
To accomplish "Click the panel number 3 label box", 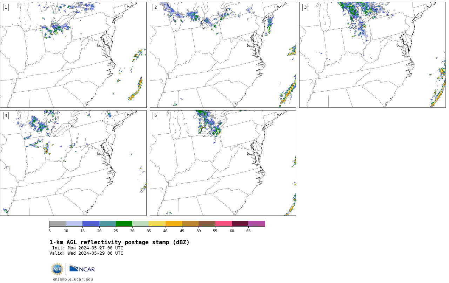I will coord(305,7).
